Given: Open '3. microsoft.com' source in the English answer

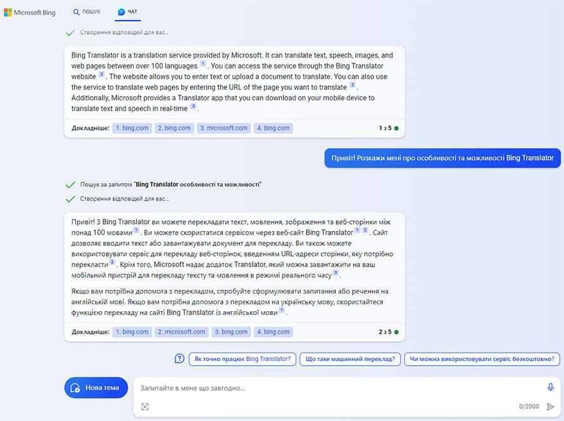Looking at the screenshot, I should [x=224, y=128].
